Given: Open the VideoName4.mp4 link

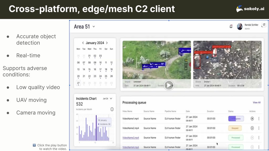Looking at the screenshot, I should click(131, 147).
